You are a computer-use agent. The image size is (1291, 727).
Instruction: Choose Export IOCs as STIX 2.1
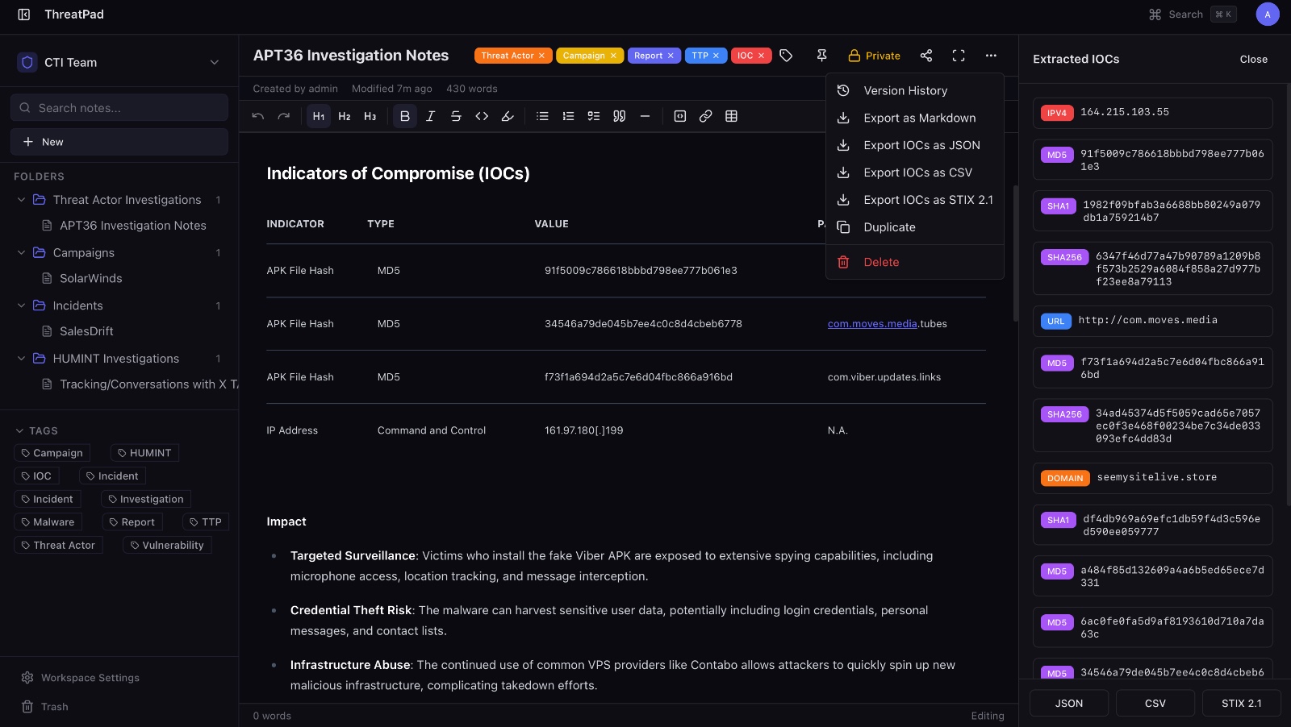click(x=927, y=200)
